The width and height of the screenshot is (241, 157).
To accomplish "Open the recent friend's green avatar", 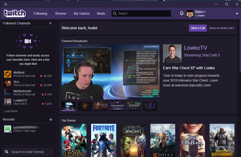I will 8,129.
